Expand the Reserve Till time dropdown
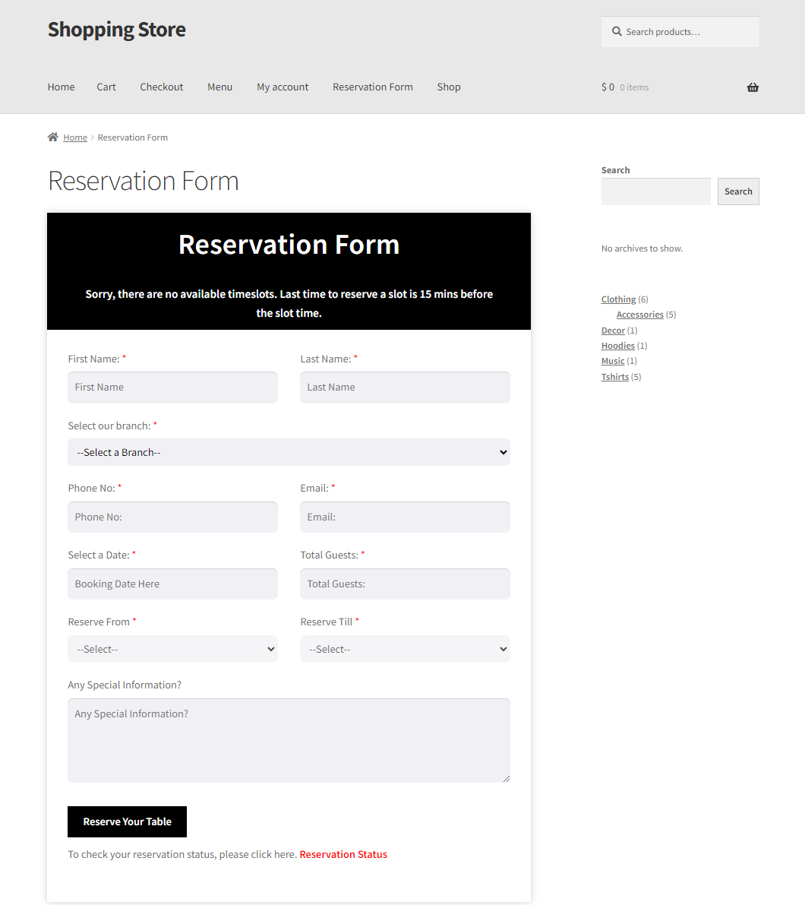Image resolution: width=805 pixels, height=905 pixels. pos(405,650)
